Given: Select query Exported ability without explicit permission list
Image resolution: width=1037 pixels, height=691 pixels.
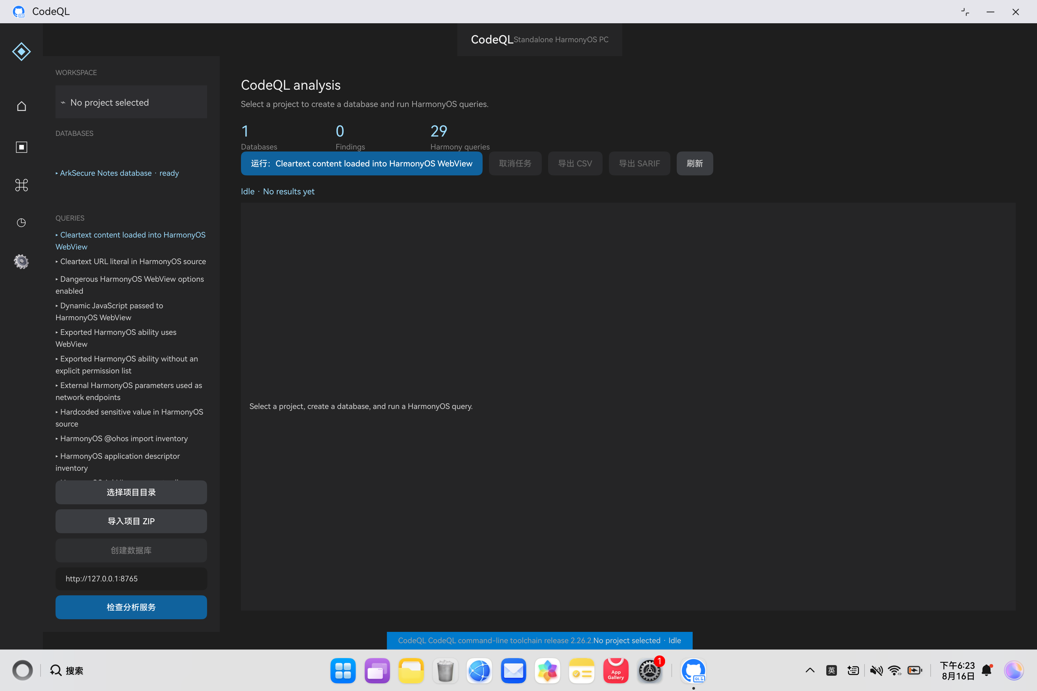Looking at the screenshot, I should tap(131, 364).
